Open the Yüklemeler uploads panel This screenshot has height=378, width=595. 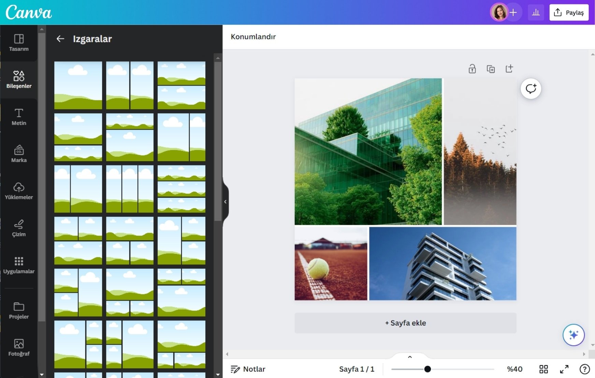pos(19,191)
